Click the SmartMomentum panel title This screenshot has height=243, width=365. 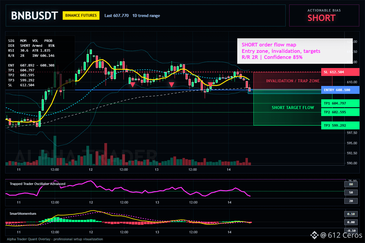[x=23, y=214]
